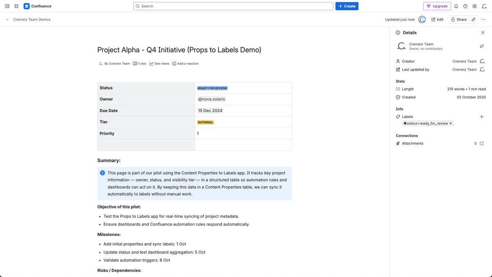Toggle the sidebar panel icon

click(7, 6)
